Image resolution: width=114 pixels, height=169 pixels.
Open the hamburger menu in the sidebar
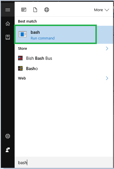(8, 10)
